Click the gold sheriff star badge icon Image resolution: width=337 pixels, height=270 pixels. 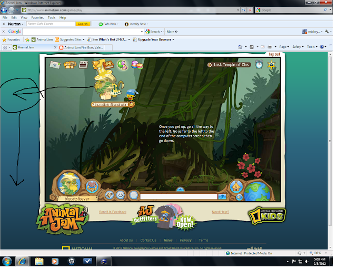coord(272,65)
